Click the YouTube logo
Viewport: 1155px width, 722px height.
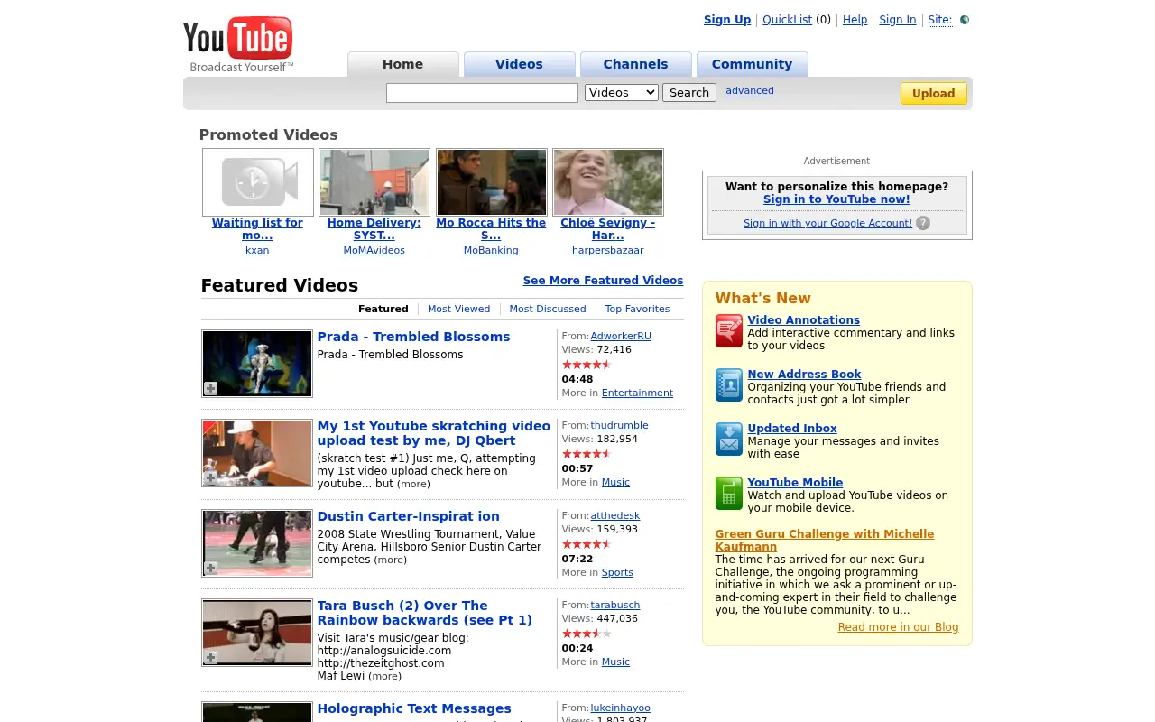[238, 44]
